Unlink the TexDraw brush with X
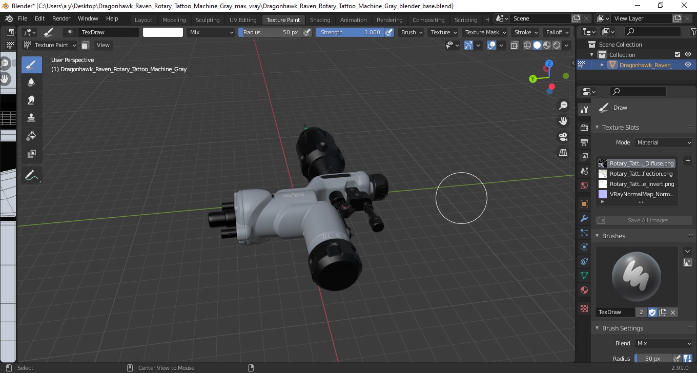The image size is (697, 373). (673, 312)
